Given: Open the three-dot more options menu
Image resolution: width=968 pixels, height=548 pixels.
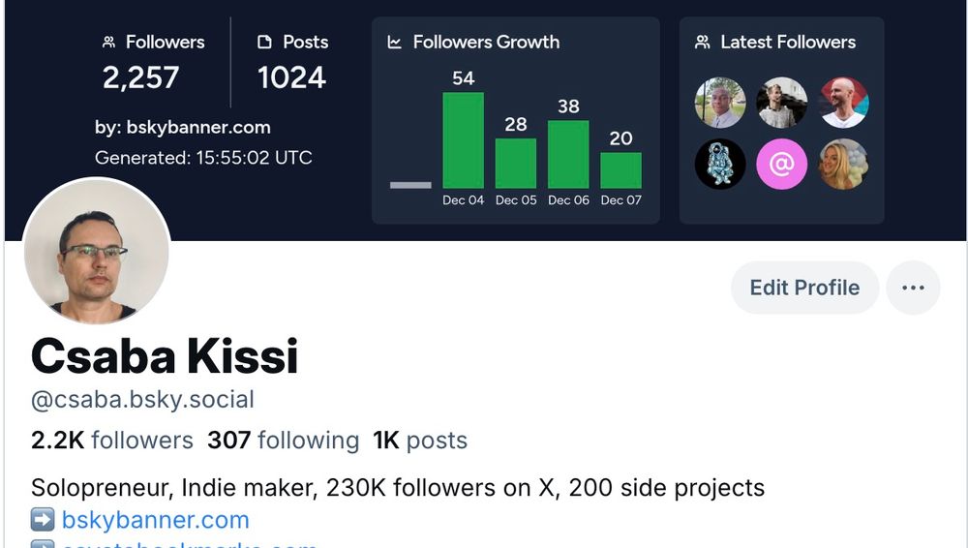Looking at the screenshot, I should (x=913, y=288).
